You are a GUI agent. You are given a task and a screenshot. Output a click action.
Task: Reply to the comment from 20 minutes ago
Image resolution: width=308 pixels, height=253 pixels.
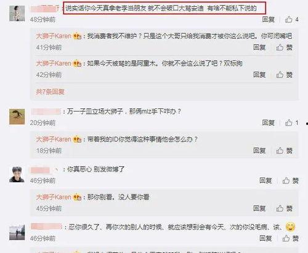[268, 122]
